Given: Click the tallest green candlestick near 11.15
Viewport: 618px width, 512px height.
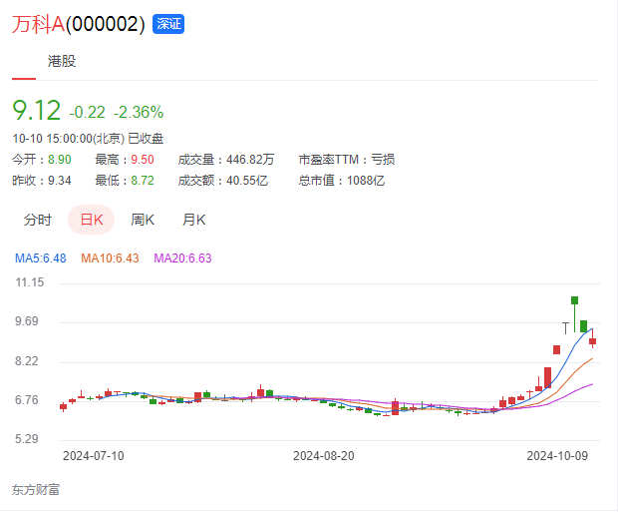Looking at the screenshot, I should pyautogui.click(x=575, y=313).
